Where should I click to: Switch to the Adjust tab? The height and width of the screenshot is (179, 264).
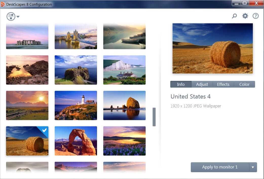coord(202,84)
